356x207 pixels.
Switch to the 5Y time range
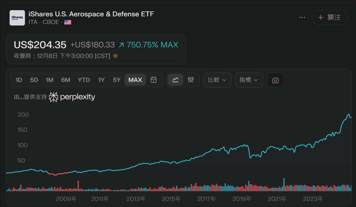[x=116, y=80]
